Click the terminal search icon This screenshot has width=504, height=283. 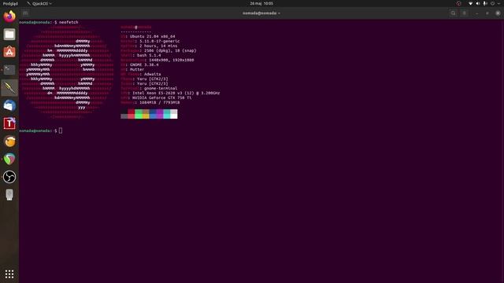tap(454, 13)
